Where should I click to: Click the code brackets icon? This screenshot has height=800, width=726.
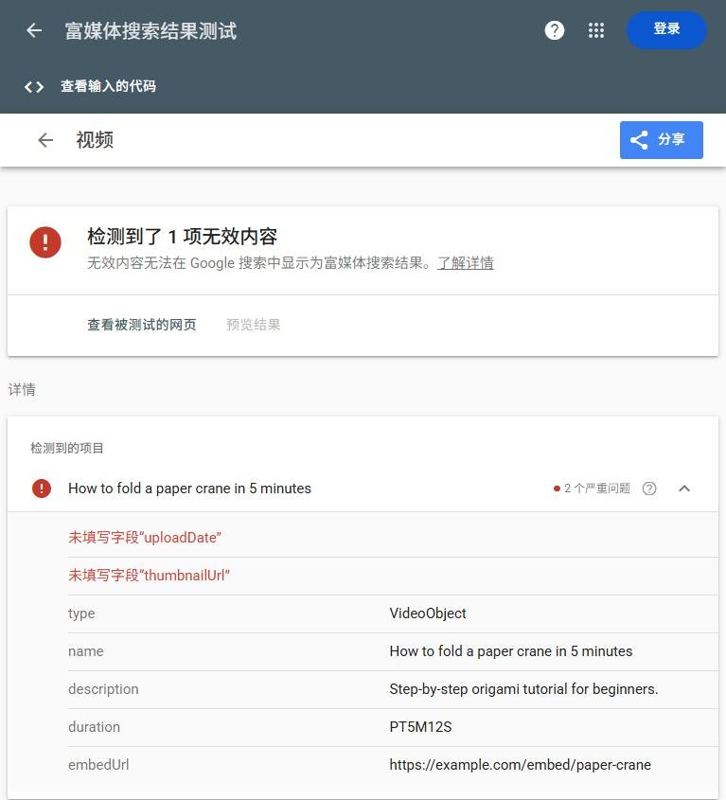tap(34, 87)
